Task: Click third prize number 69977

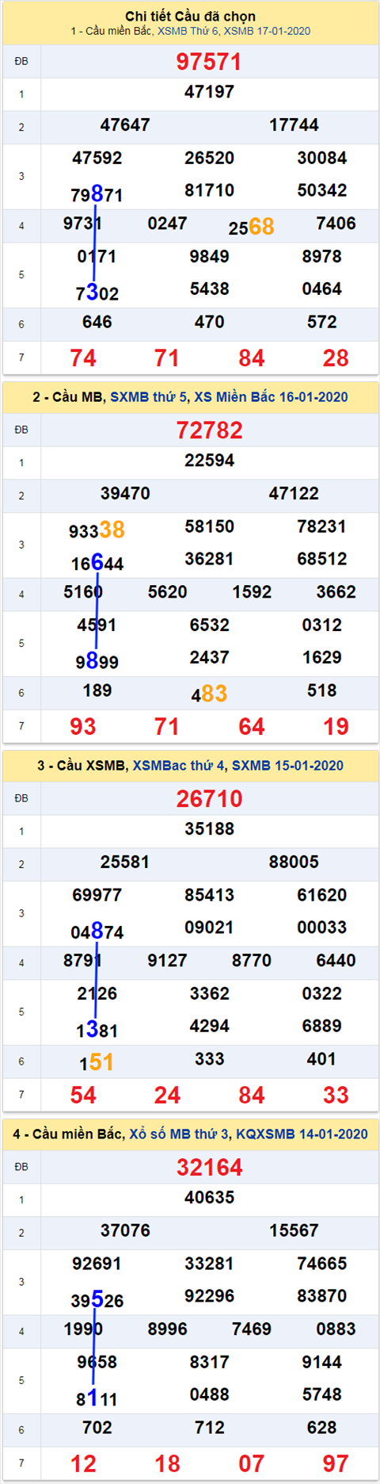Action: coord(97,895)
